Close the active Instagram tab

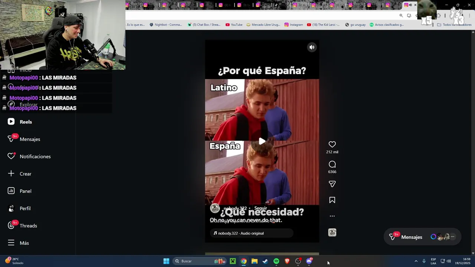click(x=415, y=5)
